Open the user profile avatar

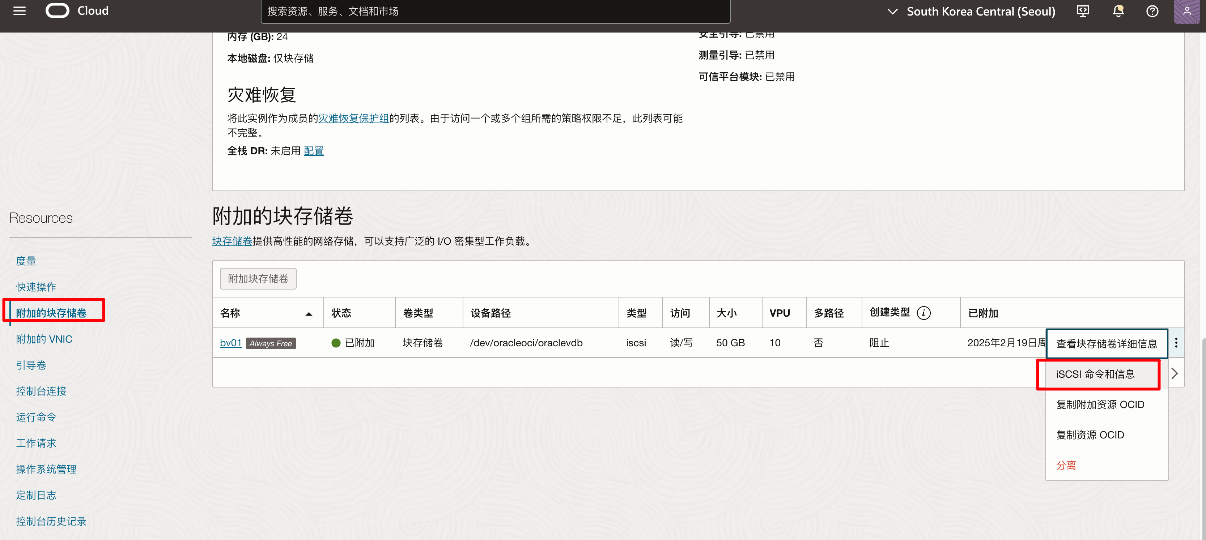tap(1186, 11)
